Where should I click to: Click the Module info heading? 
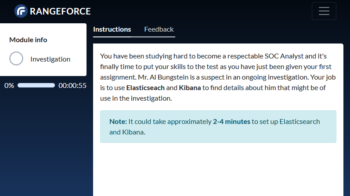point(28,40)
